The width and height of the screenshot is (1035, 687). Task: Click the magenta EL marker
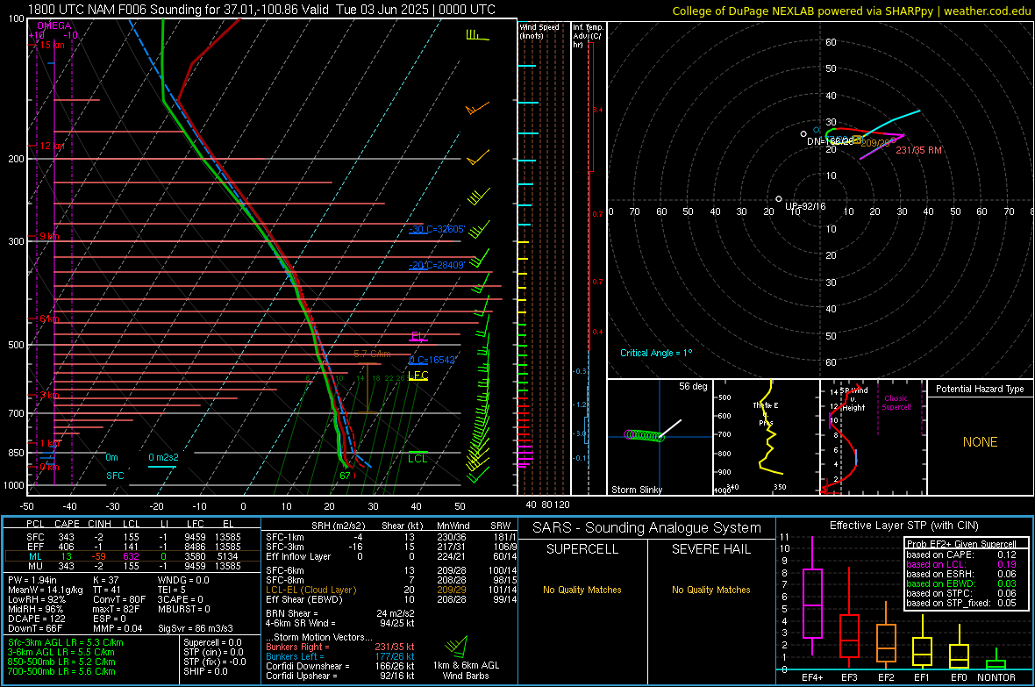click(x=418, y=336)
